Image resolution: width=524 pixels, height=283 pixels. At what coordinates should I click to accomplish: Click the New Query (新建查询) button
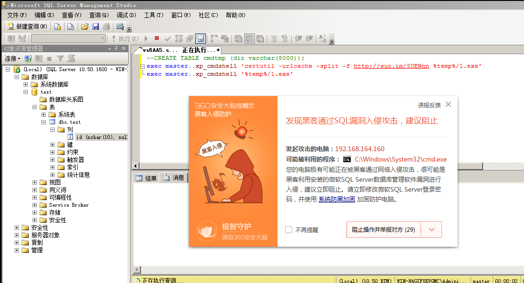point(27,26)
